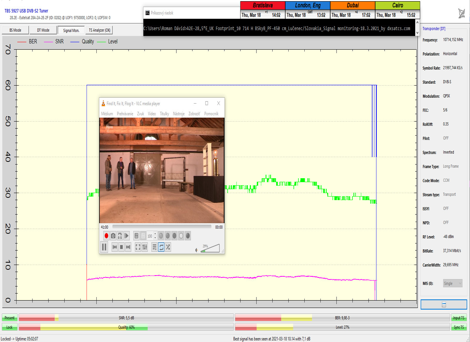Open the Nástroje menu in VLC
This screenshot has height=342, width=470.
[x=179, y=114]
